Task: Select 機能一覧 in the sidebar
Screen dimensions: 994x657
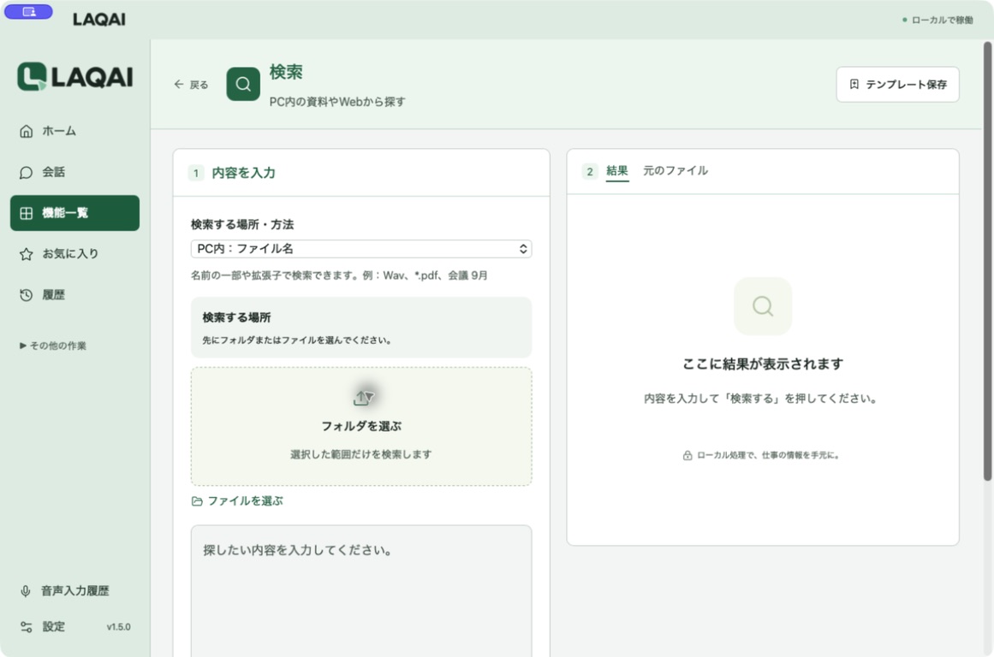Action: 74,213
